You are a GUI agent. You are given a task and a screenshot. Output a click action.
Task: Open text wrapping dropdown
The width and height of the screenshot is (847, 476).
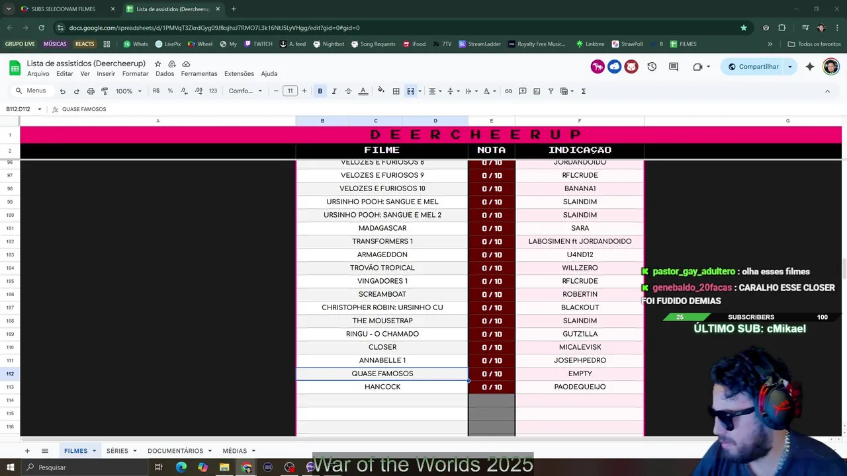click(x=471, y=91)
